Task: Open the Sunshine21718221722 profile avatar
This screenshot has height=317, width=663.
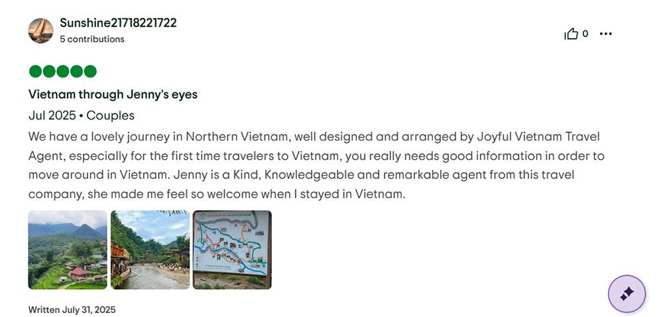Action: pyautogui.click(x=40, y=31)
